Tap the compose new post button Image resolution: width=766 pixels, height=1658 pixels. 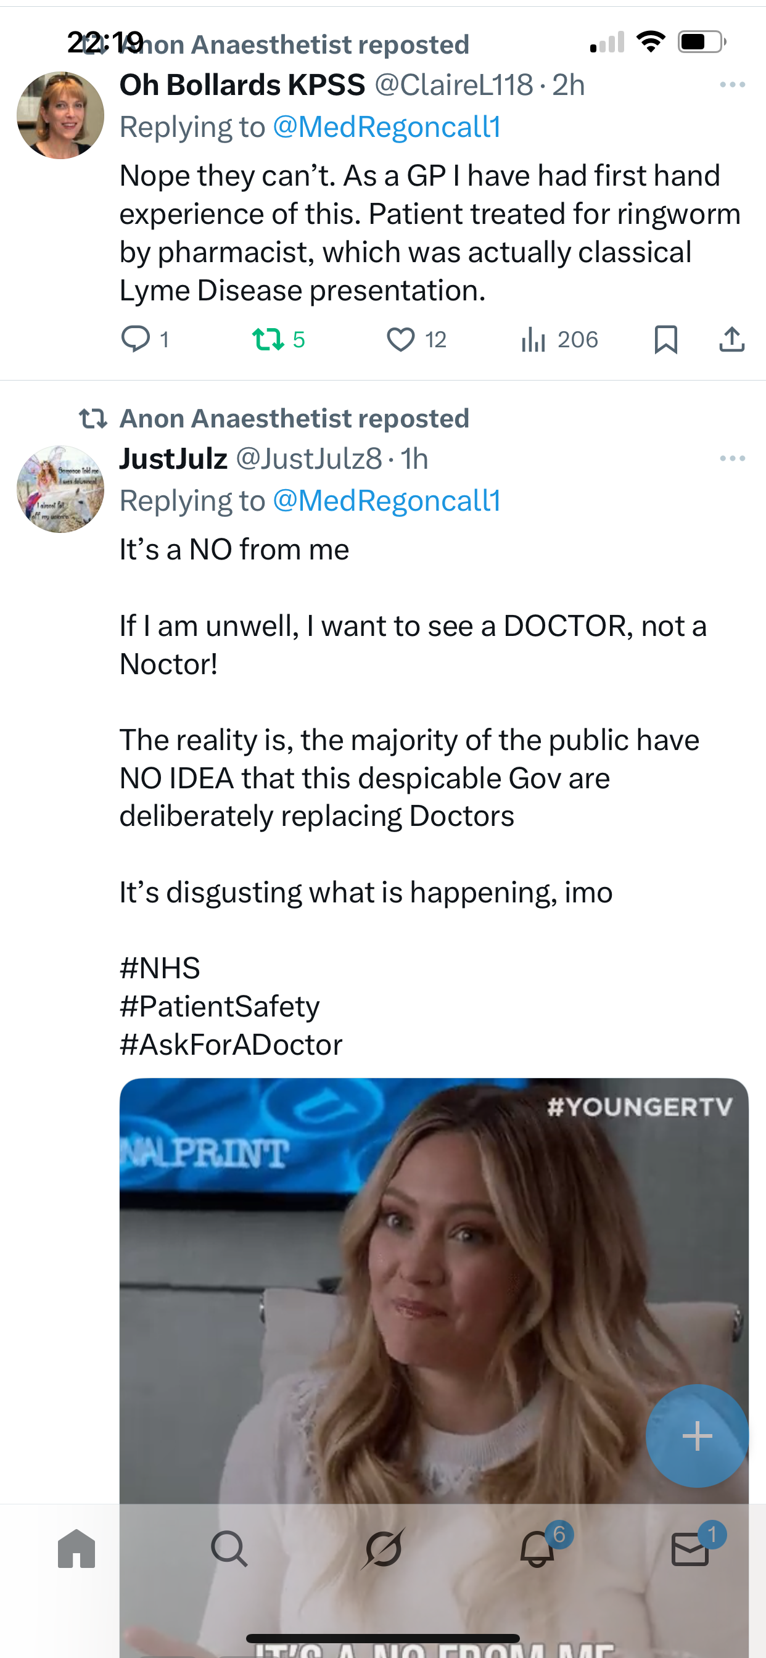(696, 1435)
